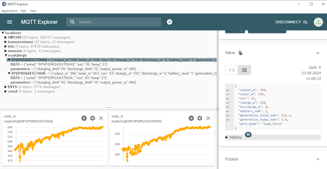Maximize the MQTT Explorer window

(x=311, y=4)
